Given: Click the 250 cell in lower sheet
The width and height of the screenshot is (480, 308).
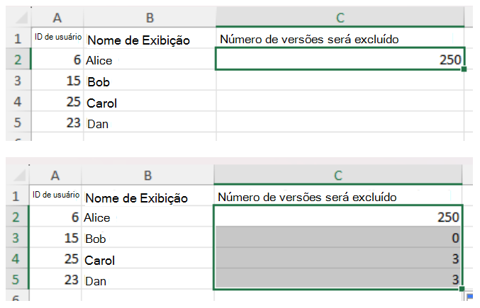Looking at the screenshot, I should click(337, 217).
